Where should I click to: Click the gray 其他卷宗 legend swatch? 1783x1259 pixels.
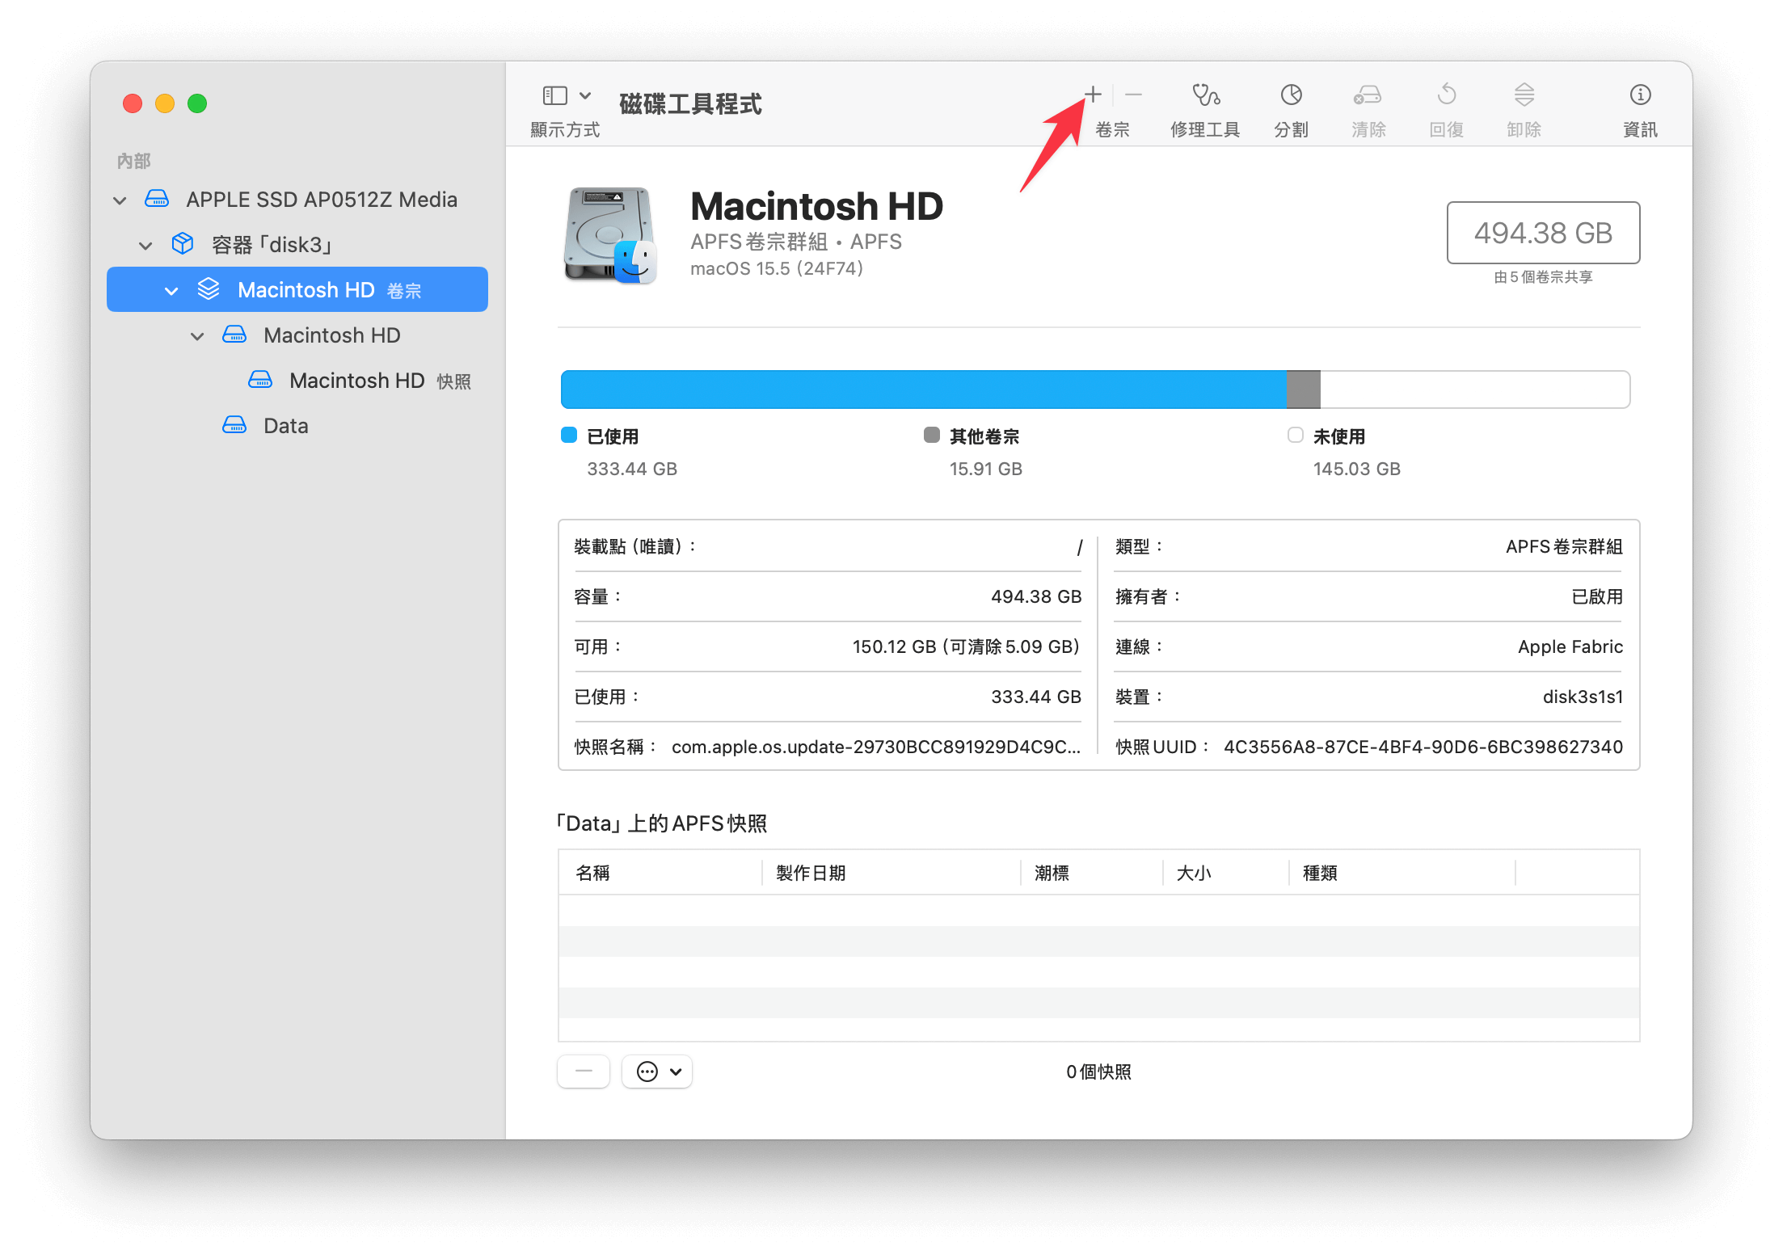[x=932, y=436]
